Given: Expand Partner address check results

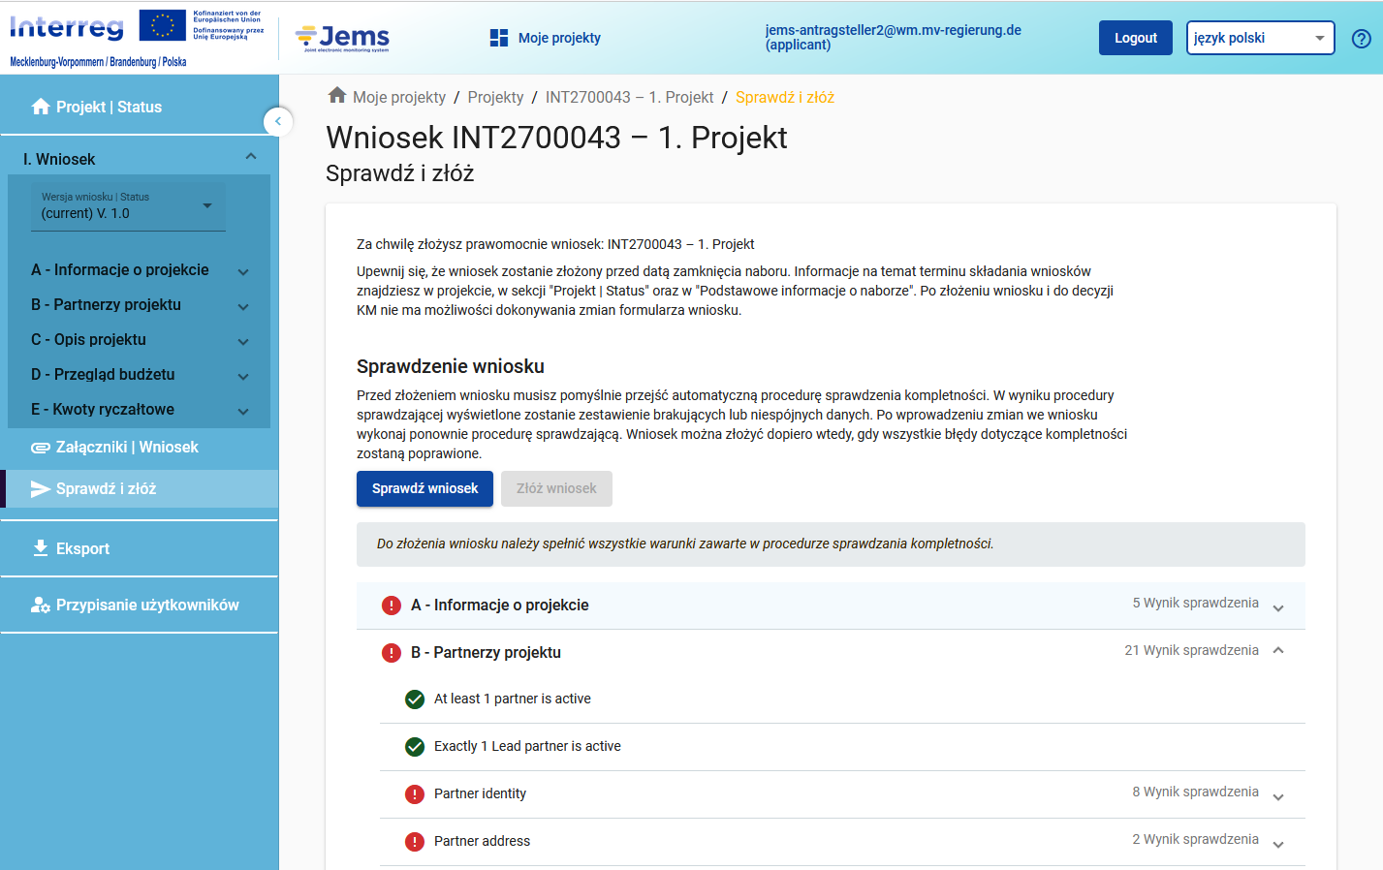Looking at the screenshot, I should (x=1278, y=844).
